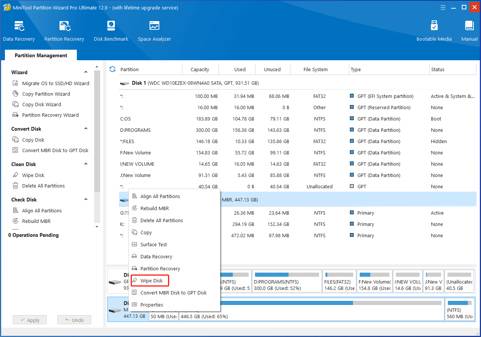The height and width of the screenshot is (337, 481).
Task: Sort by the Status column header
Action: 453,69
